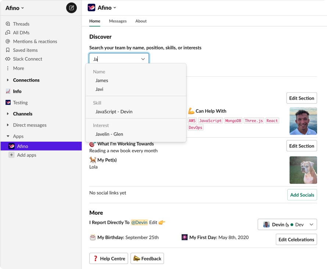Click the fireworks First Day icon
The height and width of the screenshot is (269, 327).
coord(184,237)
